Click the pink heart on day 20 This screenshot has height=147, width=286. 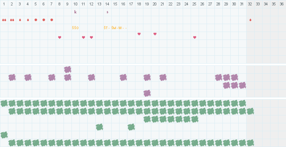pyautogui.click(x=155, y=34)
